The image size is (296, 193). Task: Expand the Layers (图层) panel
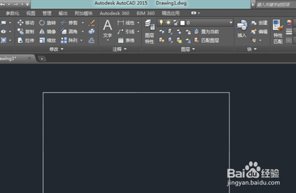tap(188, 49)
